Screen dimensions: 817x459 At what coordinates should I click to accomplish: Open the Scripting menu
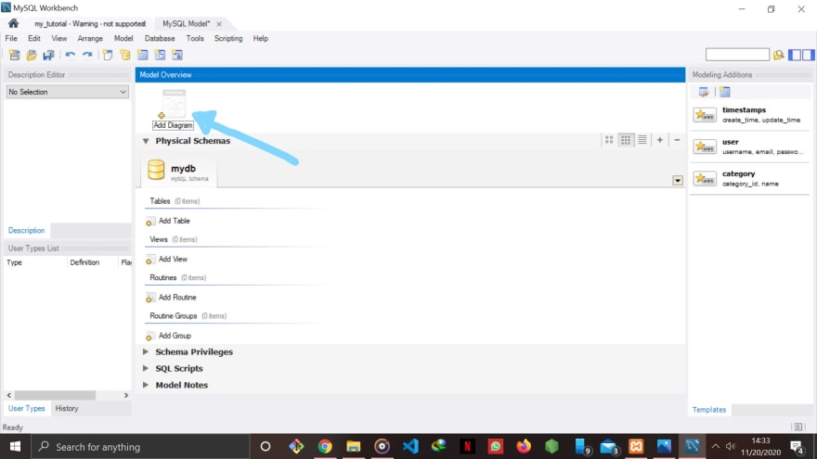pyautogui.click(x=228, y=39)
